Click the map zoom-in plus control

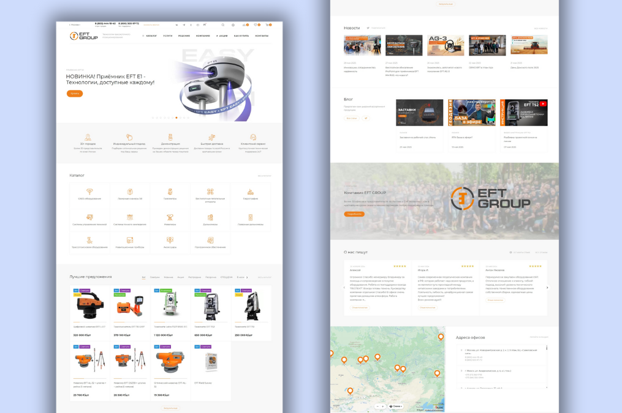click(382, 406)
